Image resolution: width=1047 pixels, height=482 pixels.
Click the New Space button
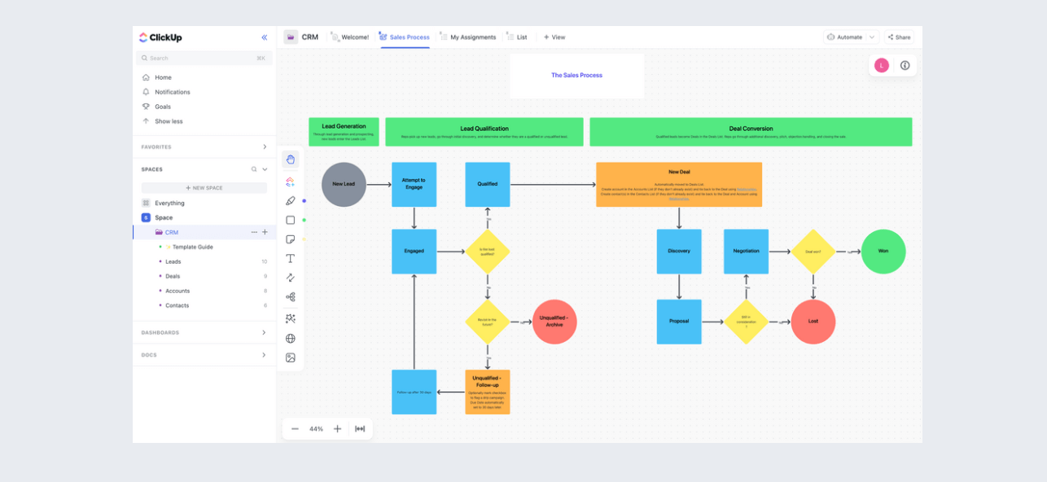204,188
